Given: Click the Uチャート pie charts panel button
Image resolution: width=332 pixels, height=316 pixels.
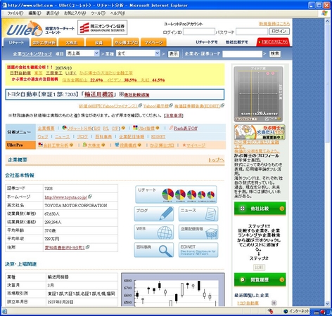Looking at the screenshot, I should click(x=176, y=195).
